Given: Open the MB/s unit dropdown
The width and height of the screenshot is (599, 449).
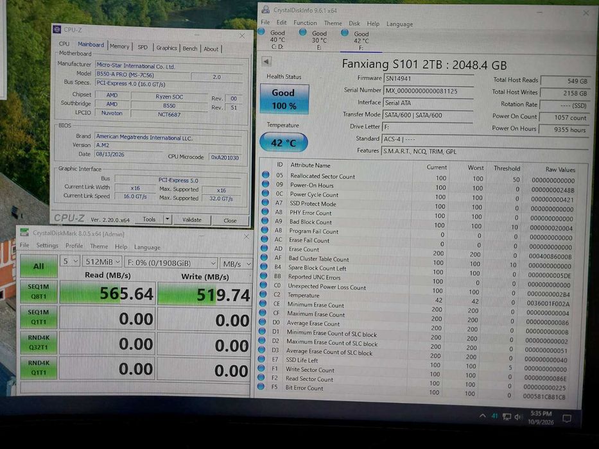Looking at the screenshot, I should pyautogui.click(x=236, y=264).
